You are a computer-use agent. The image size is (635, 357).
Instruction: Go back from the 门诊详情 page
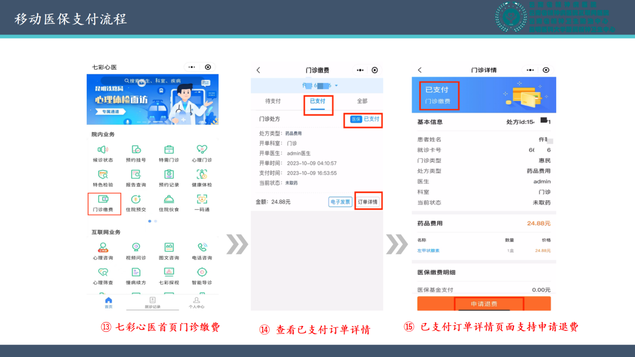pos(419,70)
